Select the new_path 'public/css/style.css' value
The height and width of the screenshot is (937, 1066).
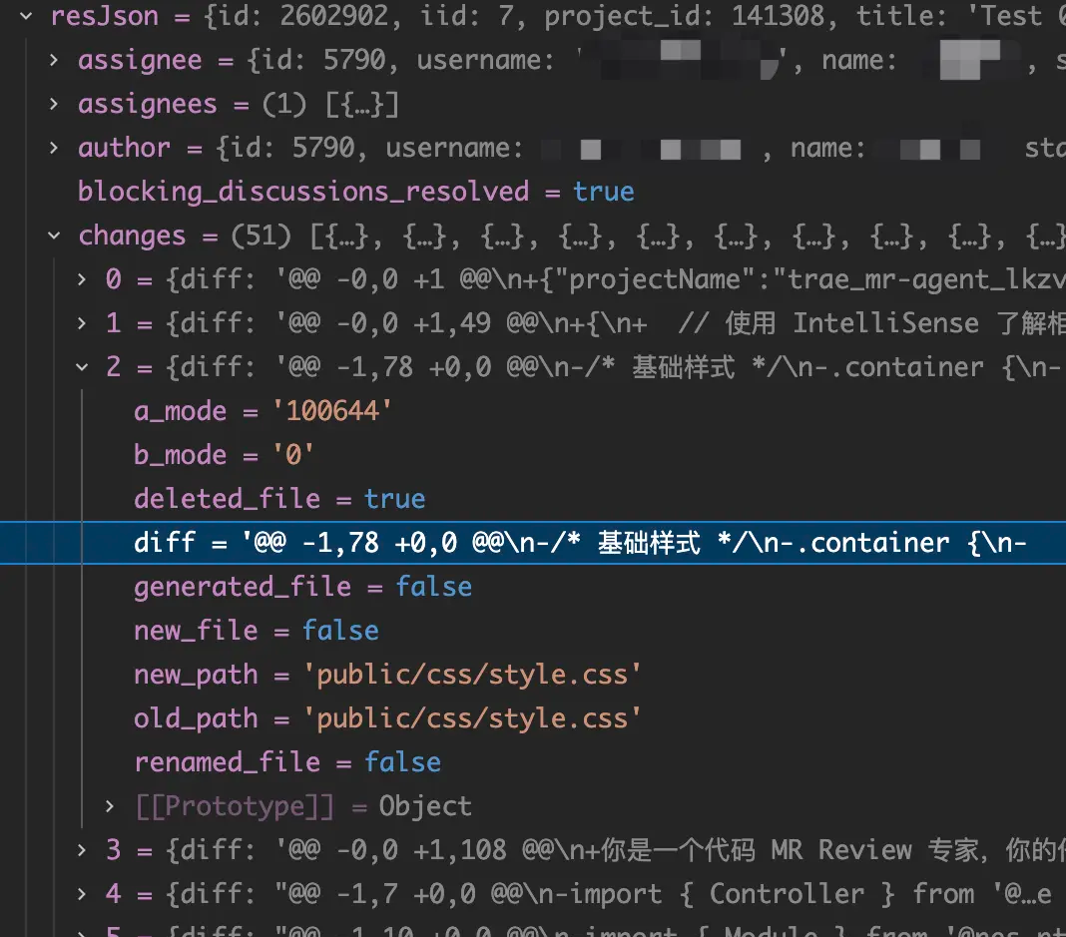(x=471, y=675)
